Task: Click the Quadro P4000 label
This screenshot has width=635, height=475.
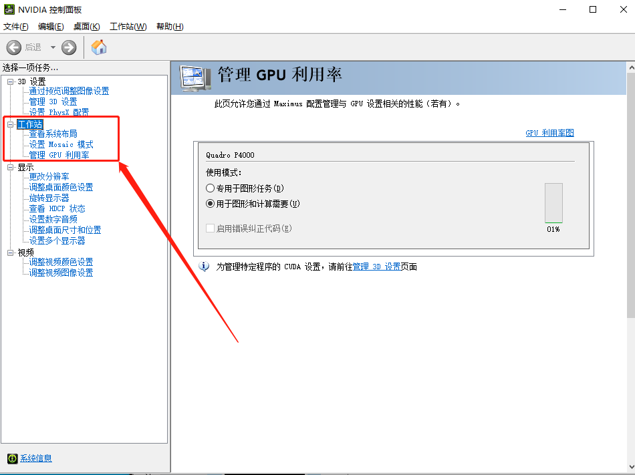Action: click(230, 155)
